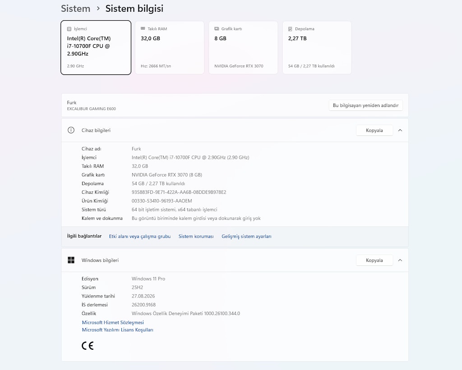This screenshot has height=370, width=462.
Task: Copy Windows info with Kopyala in Windows bilgileri
Action: [374, 260]
